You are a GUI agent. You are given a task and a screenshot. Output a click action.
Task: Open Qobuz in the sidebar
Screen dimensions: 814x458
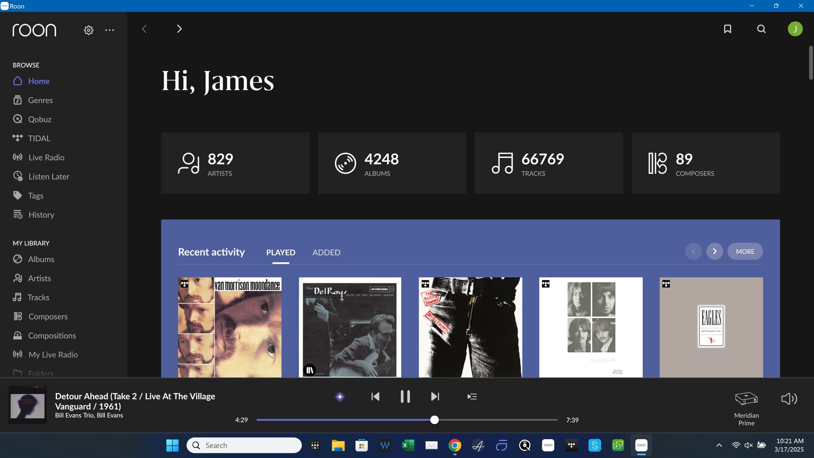39,119
